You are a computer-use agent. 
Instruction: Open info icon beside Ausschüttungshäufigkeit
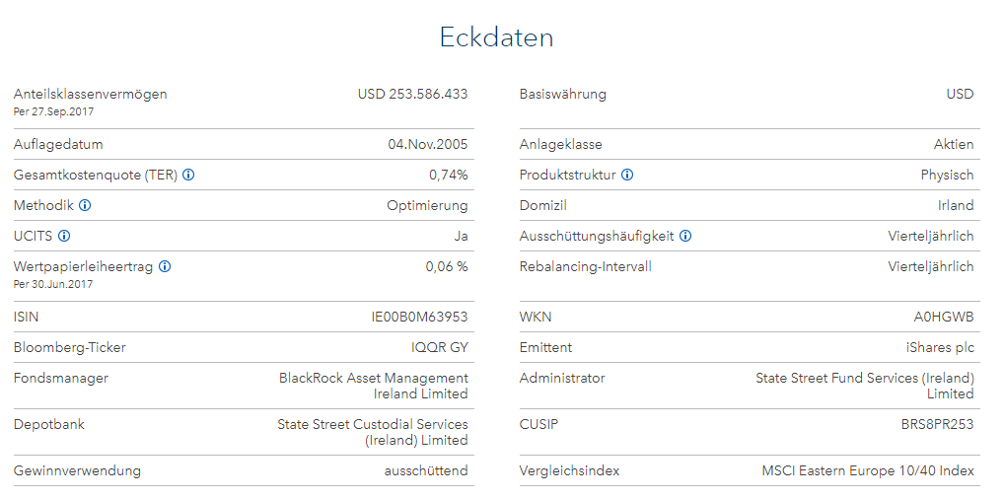point(685,236)
